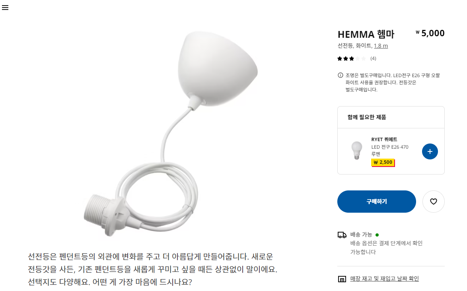Click the HEMMA cord set product image
467x291 pixels.
(171, 134)
